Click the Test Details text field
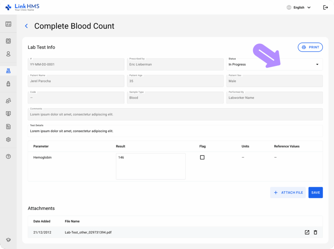The height and width of the screenshot is (249, 334). (175, 131)
